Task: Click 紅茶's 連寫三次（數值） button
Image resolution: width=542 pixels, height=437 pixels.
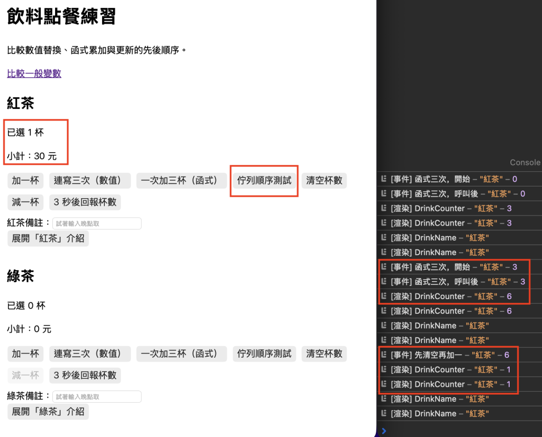Action: (x=90, y=181)
